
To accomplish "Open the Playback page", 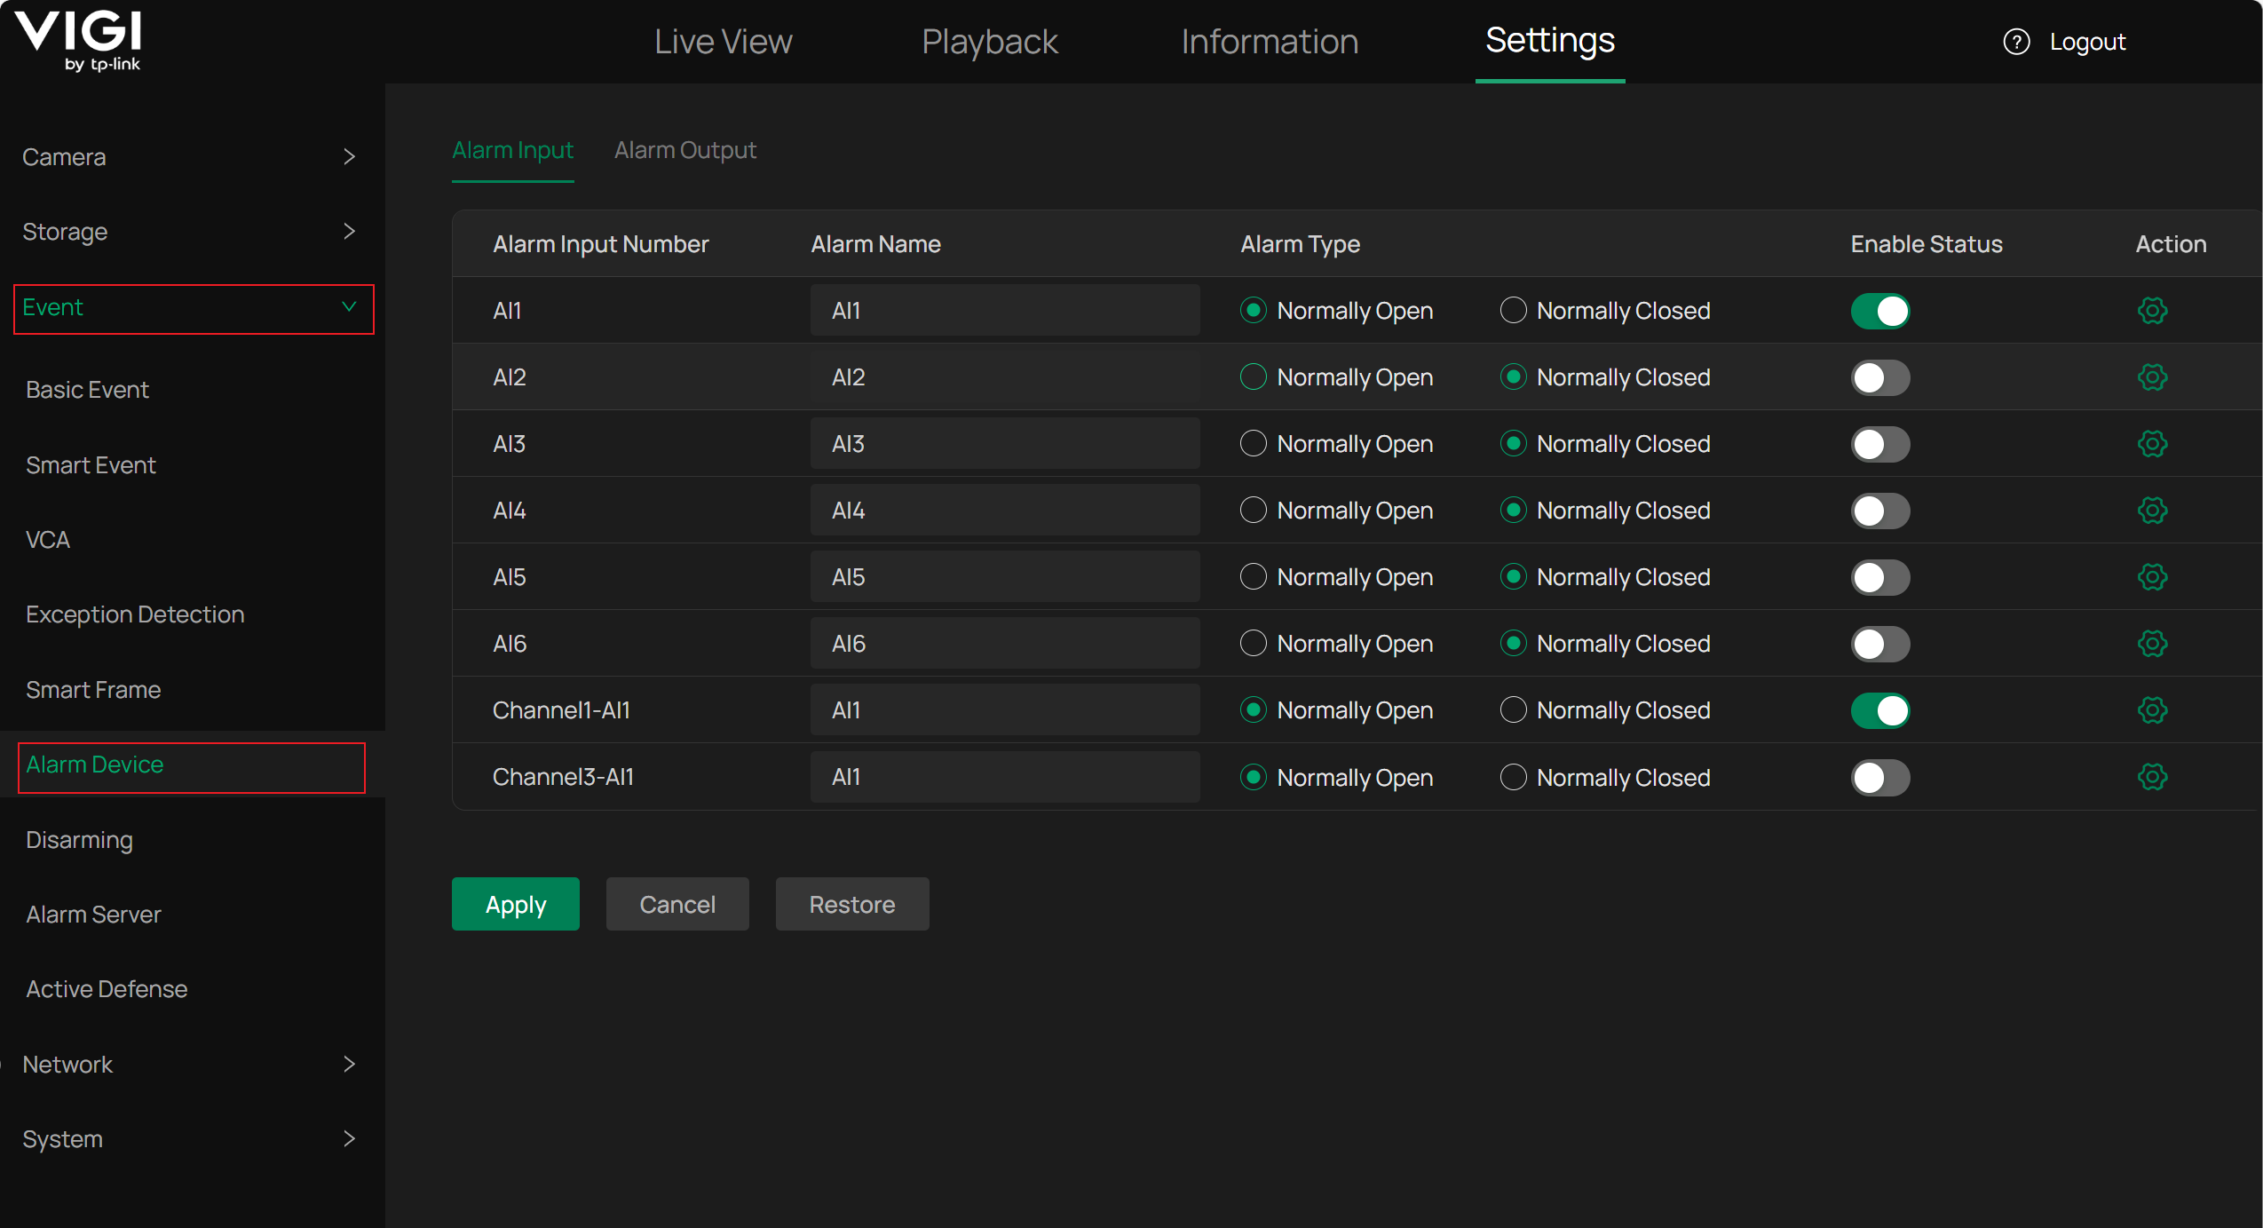I will pyautogui.click(x=988, y=41).
